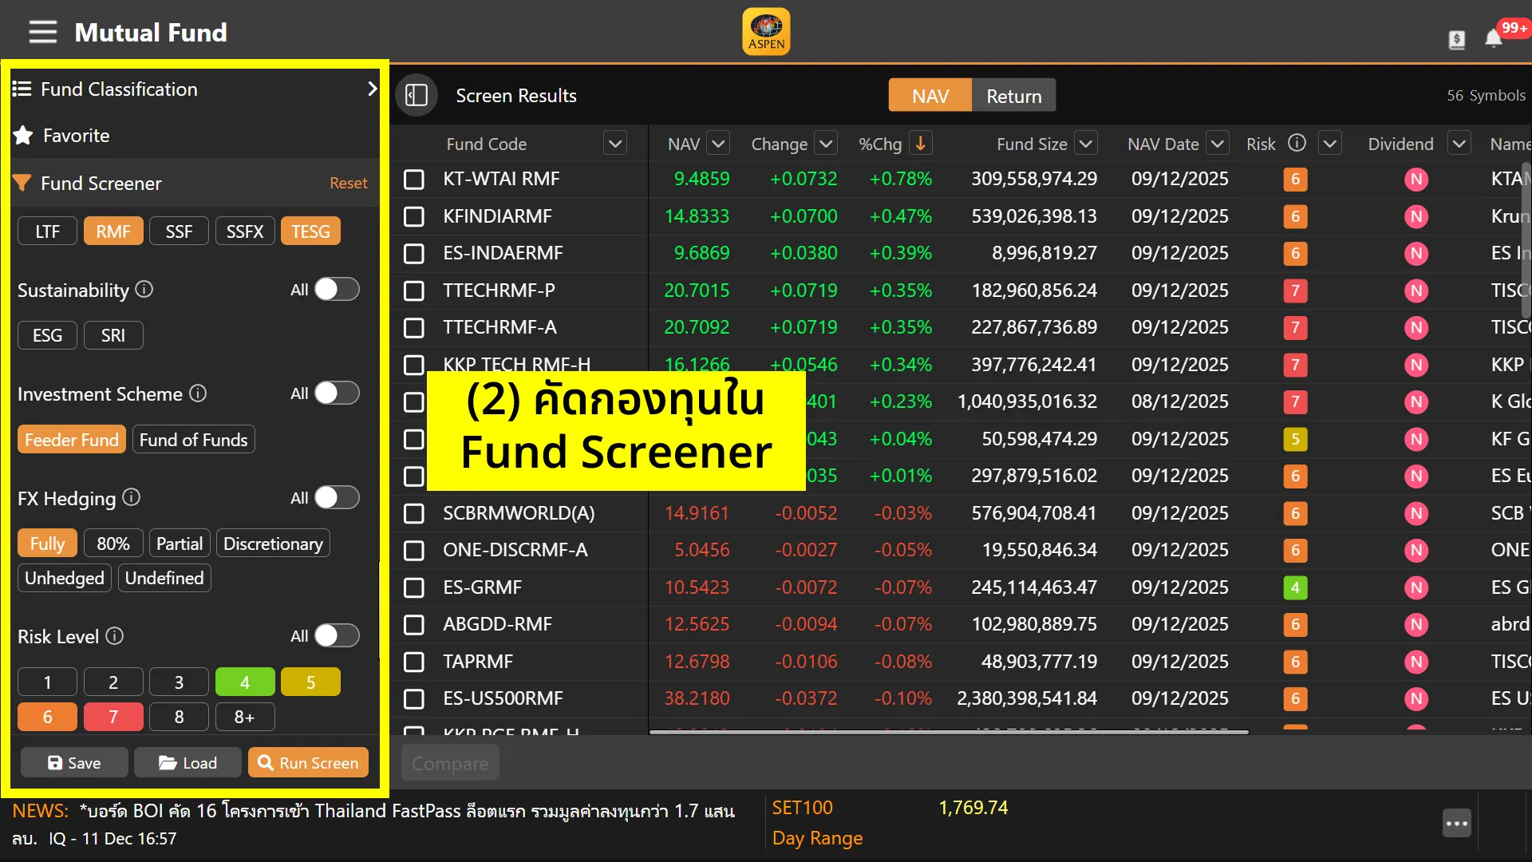Toggle the FX Hedging All switch
This screenshot has height=862, width=1532.
point(336,498)
